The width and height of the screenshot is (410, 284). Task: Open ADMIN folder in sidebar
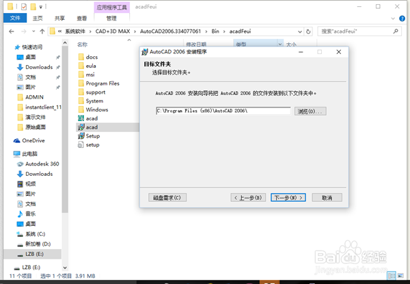point(30,97)
